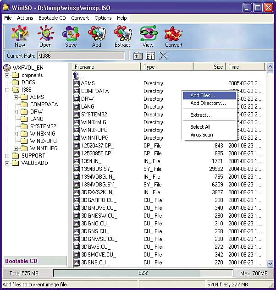Viewport: 276px width, 290px height.
Task: Open the File menu
Action: pyautogui.click(x=8, y=18)
